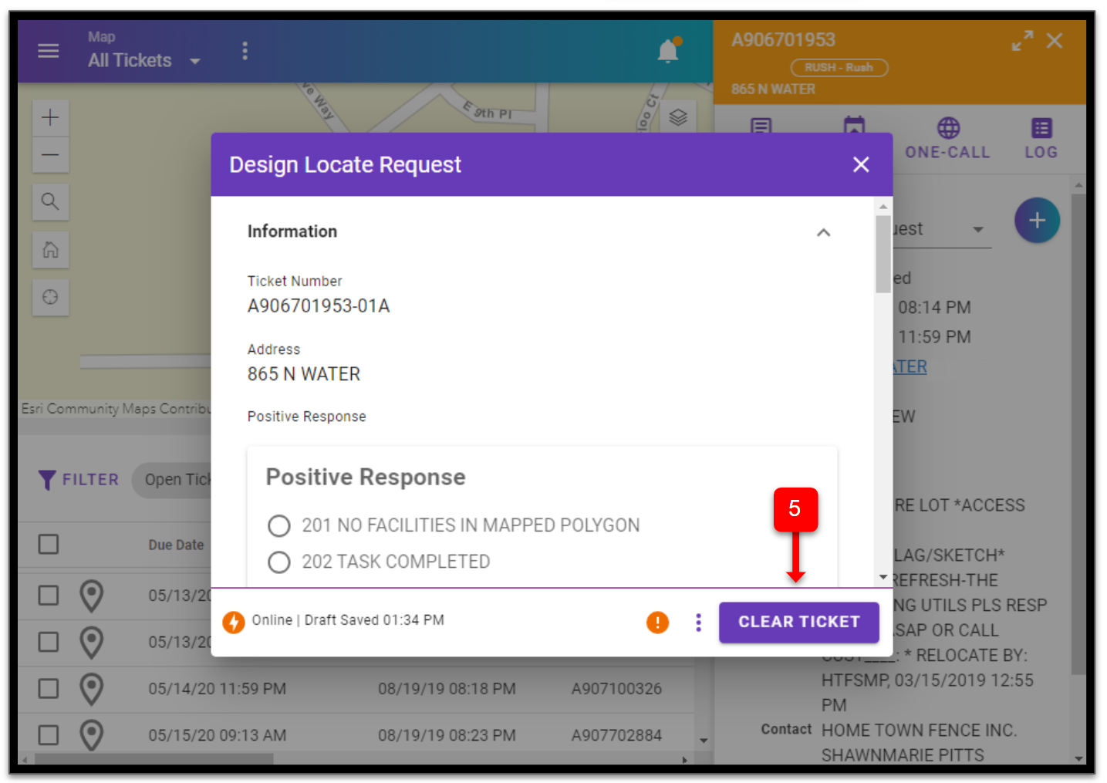The image size is (1107, 783).
Task: Open the kebab menu next to Clear Ticket
Action: pos(697,622)
